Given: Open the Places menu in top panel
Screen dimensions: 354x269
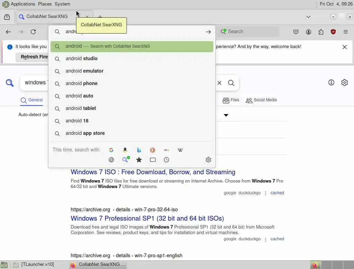Looking at the screenshot, I should click(45, 4).
